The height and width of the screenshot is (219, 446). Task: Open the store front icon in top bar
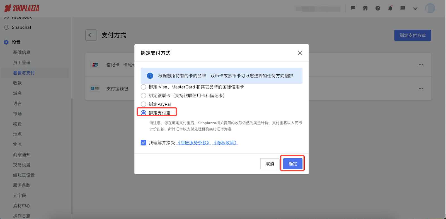[x=365, y=8]
